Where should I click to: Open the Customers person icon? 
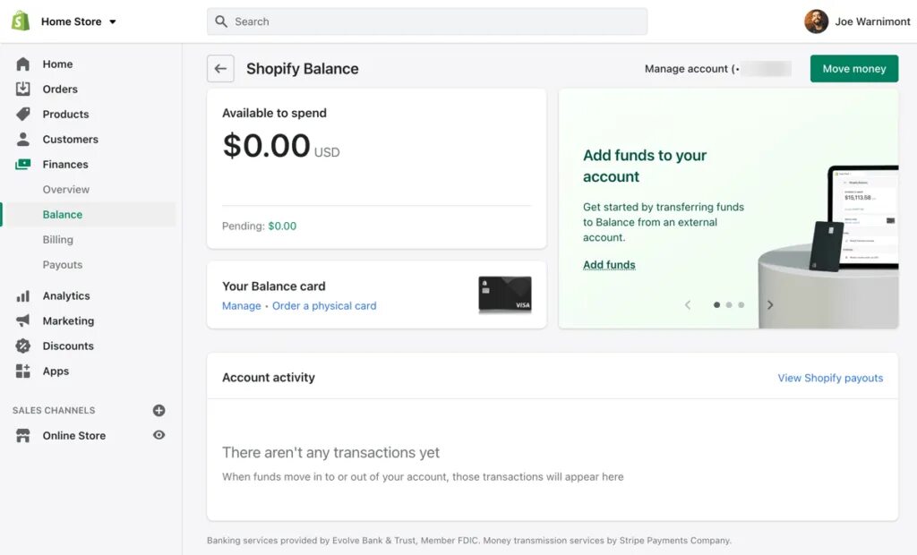pyautogui.click(x=22, y=139)
